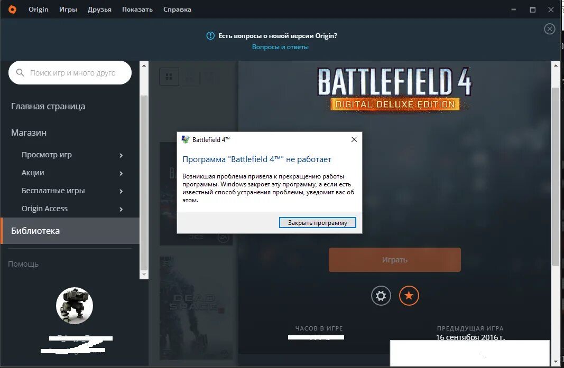
Task: Go to Главная страница
Action: tap(48, 106)
